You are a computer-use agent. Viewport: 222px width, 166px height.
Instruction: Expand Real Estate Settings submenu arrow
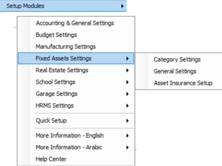(x=127, y=70)
